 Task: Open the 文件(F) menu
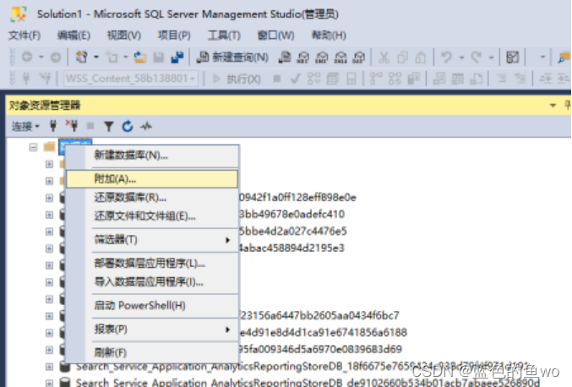25,35
